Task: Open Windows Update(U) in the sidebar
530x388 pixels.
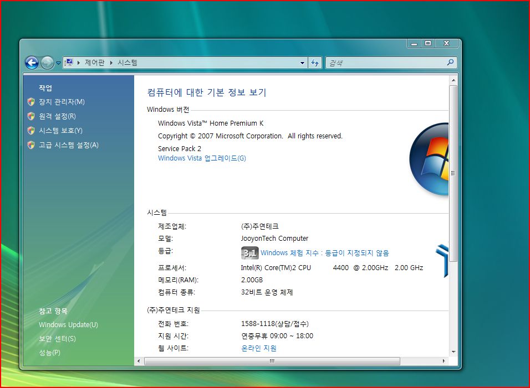Action: (x=68, y=324)
